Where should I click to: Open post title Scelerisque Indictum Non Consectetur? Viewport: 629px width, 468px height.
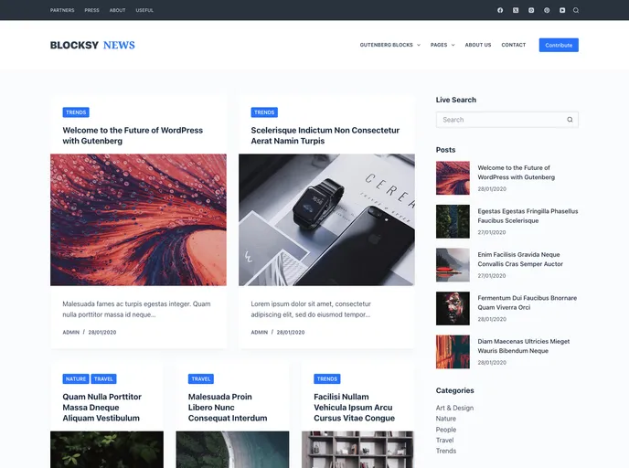[325, 135]
